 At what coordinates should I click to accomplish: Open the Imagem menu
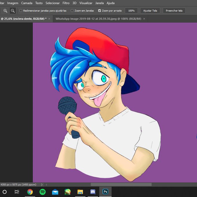pos(12,3)
